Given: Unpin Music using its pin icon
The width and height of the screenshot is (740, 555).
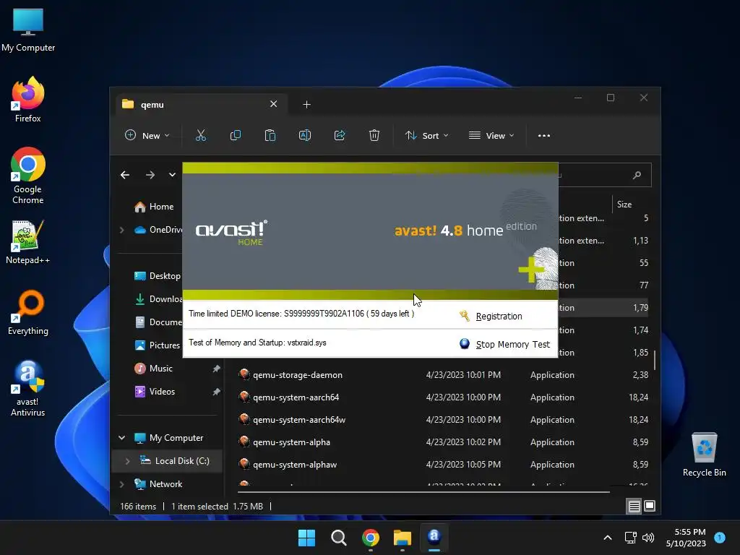Looking at the screenshot, I should pos(216,369).
